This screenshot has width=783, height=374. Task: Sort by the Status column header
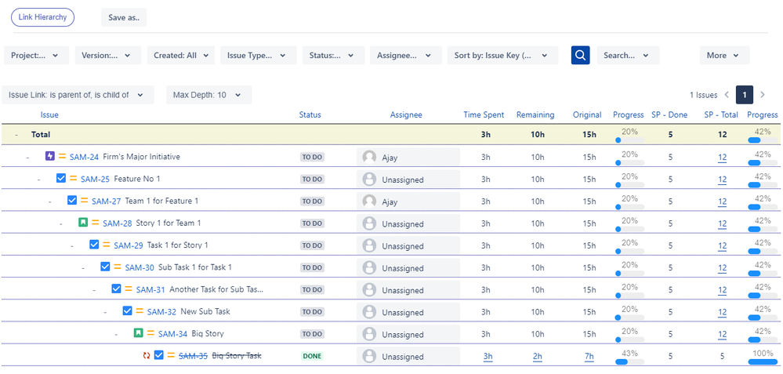310,115
